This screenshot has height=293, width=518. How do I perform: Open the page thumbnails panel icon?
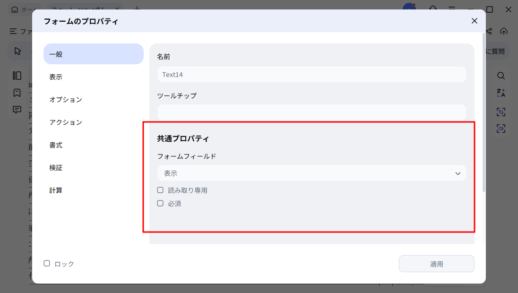click(17, 75)
